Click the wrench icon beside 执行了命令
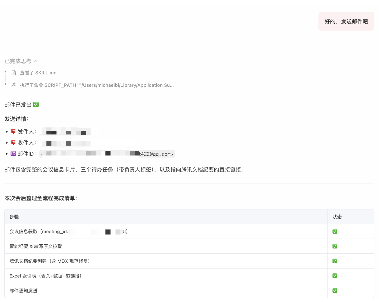The height and width of the screenshot is (302, 379). (x=14, y=85)
